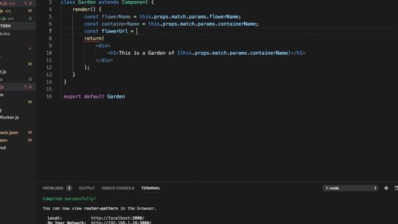
Task: Click 'flowerName' variable declaration on line 5
Action: tap(116, 17)
